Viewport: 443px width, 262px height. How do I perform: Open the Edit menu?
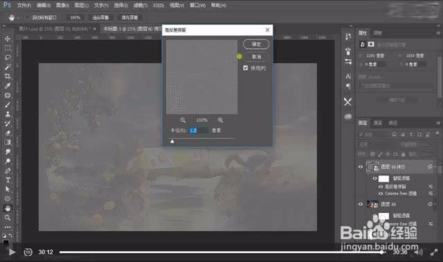pyautogui.click(x=44, y=6)
